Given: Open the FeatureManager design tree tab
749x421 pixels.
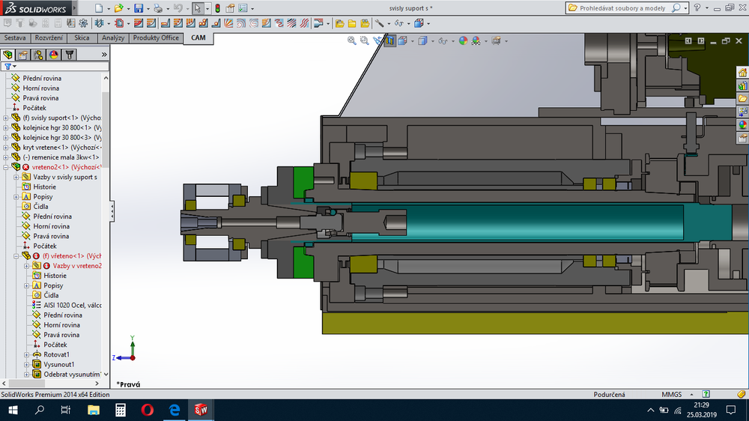Looking at the screenshot, I should (7, 55).
